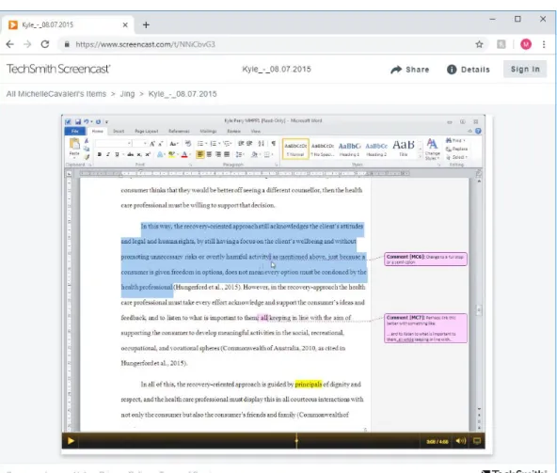Toggle Underline formatting in Word
This screenshot has width=557, height=473.
pyautogui.click(x=117, y=154)
